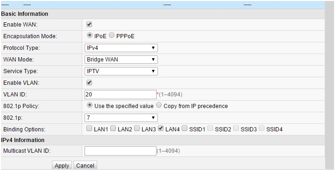Screen dimensions: 335x170
Task: Choose Copy from IP precedence option
Action: click(x=159, y=105)
